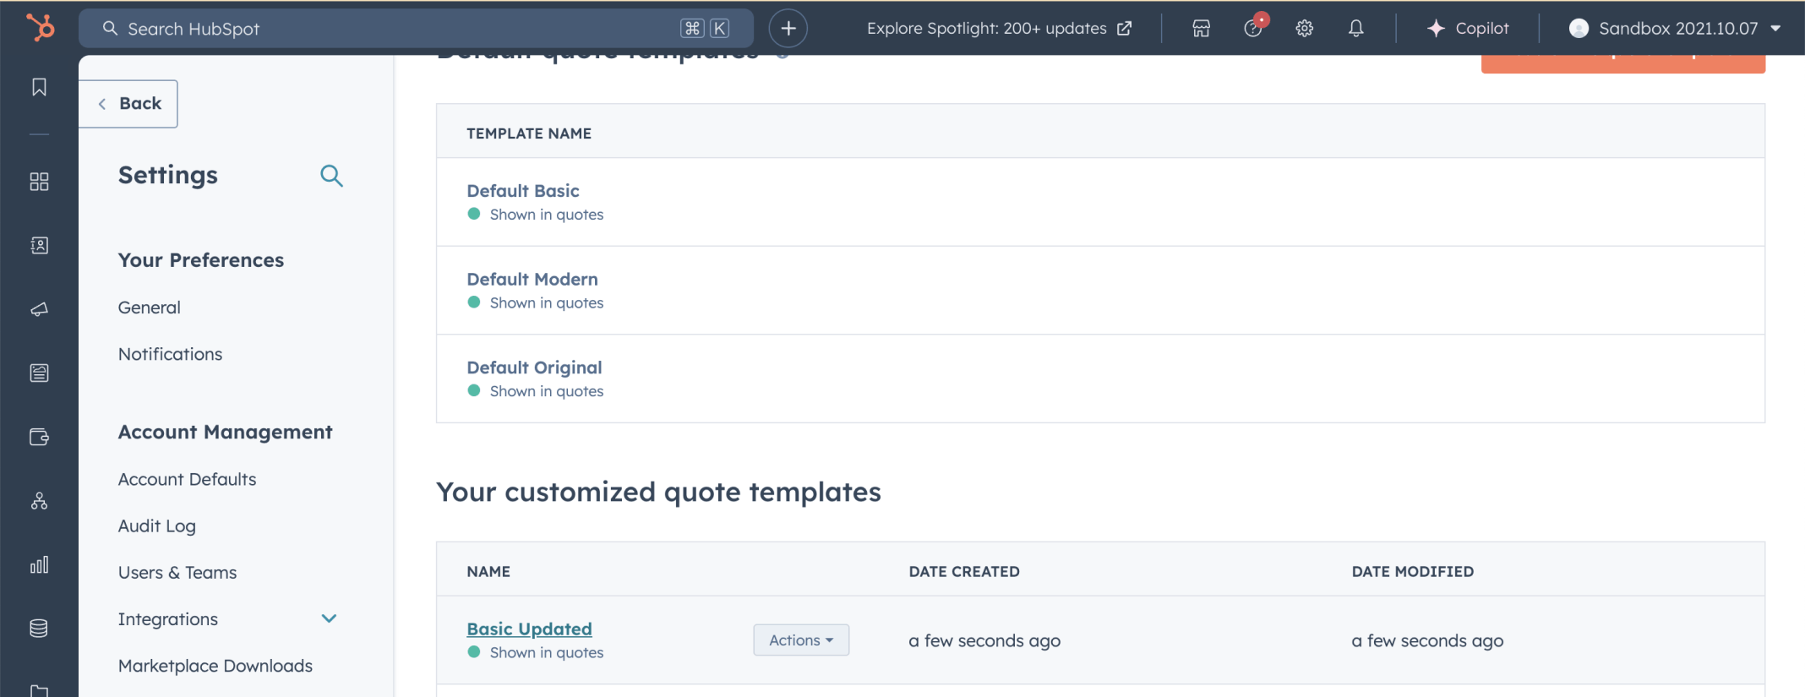1805x697 pixels.
Task: Open Explore Spotlight 200+ updates link
Action: coord(999,28)
